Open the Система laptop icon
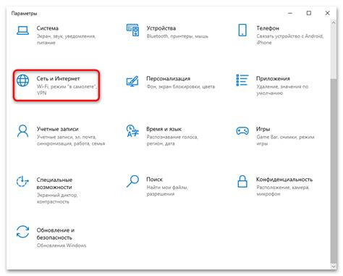 23,30
